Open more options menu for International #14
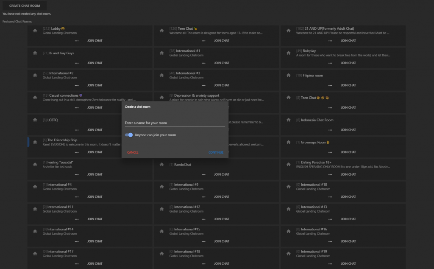The image size is (434, 269). tap(77, 241)
